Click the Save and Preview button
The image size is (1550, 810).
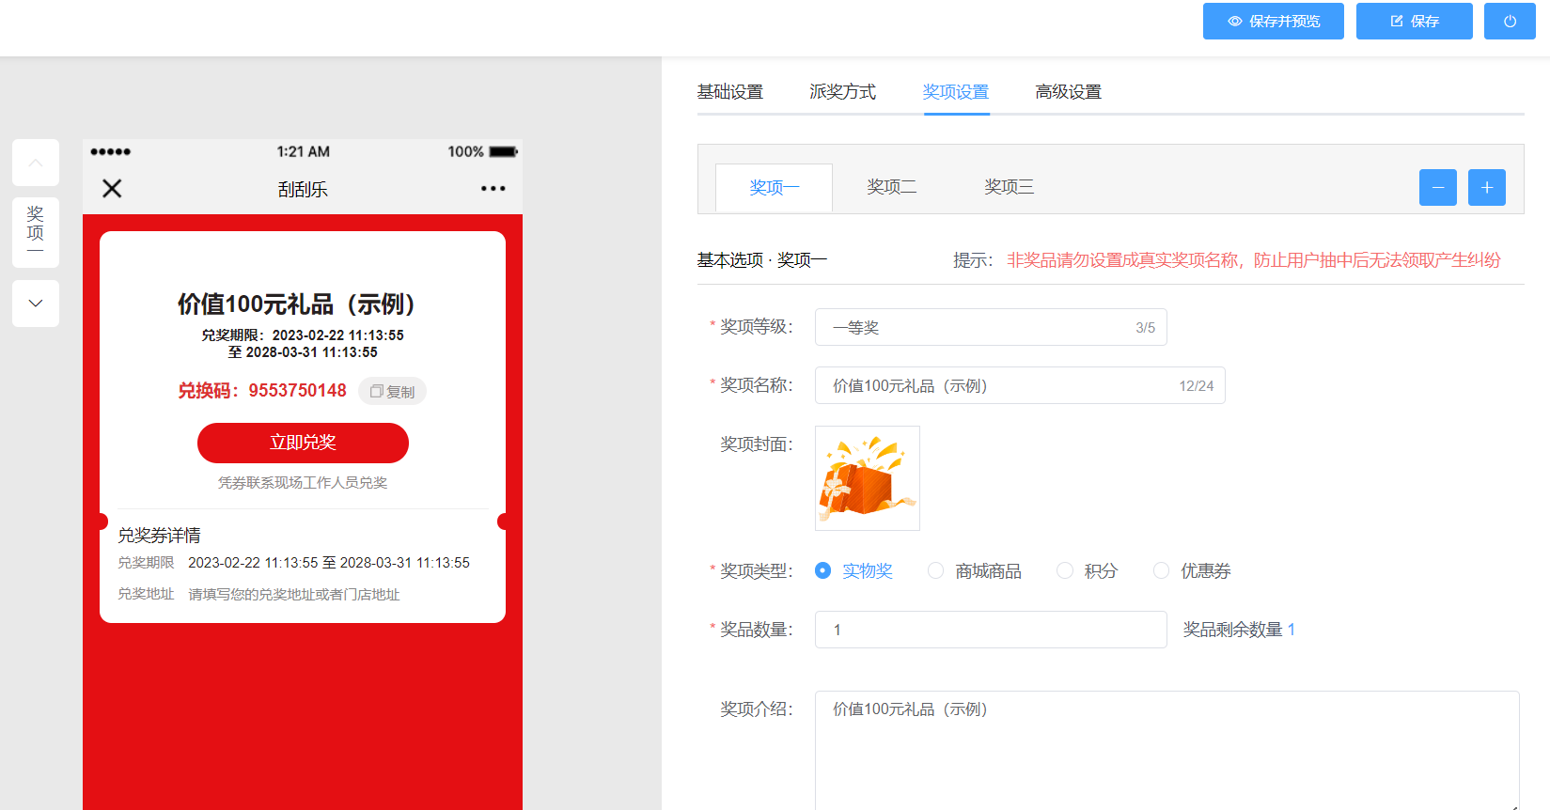1274,21
